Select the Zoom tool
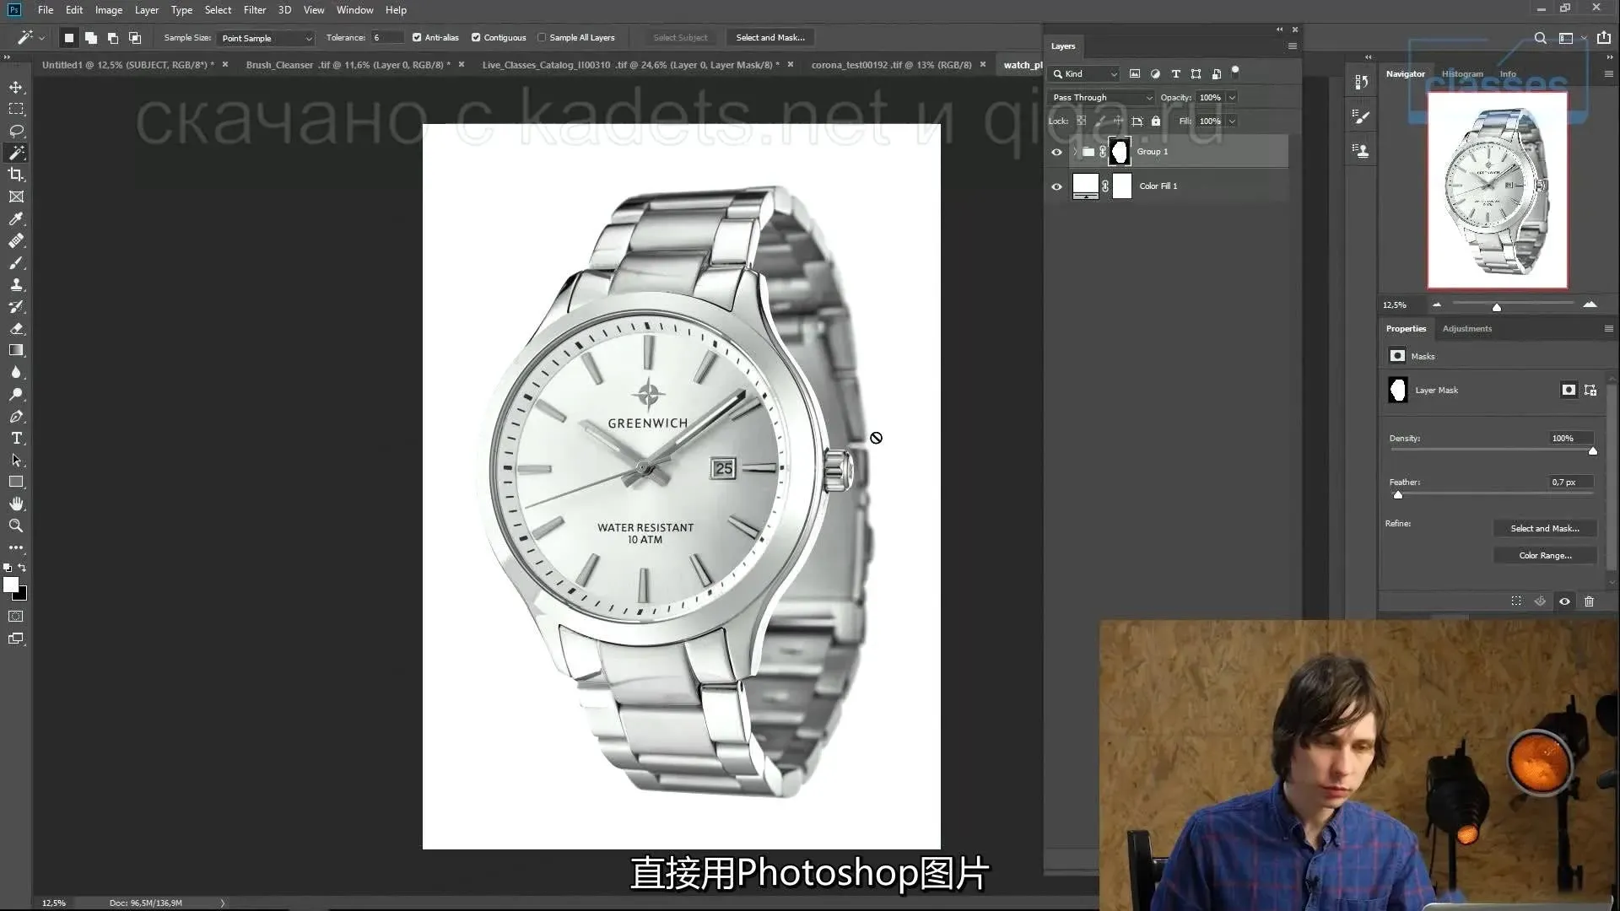 click(x=16, y=526)
